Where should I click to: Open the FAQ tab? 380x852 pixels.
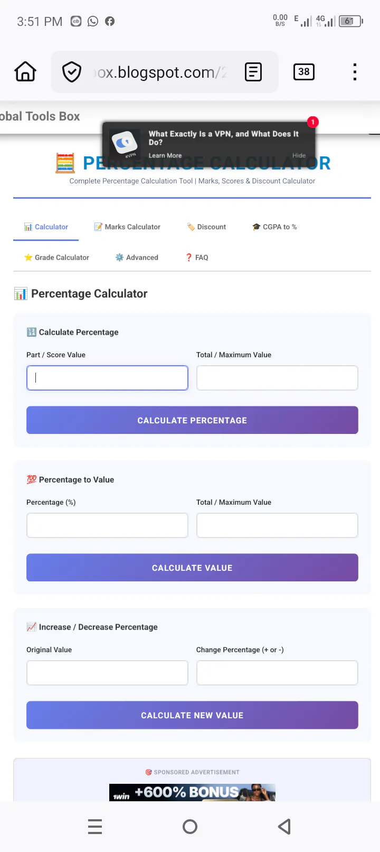[196, 257]
